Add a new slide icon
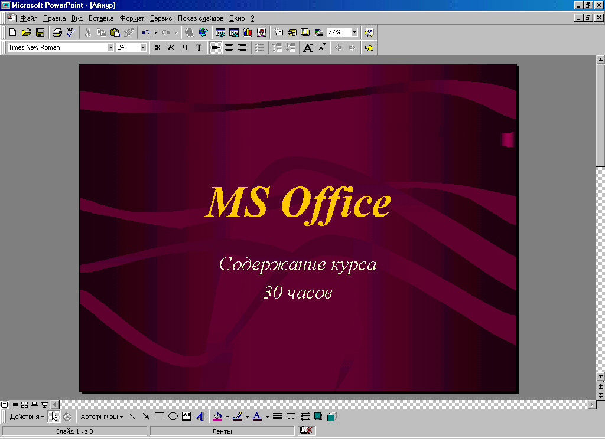The width and height of the screenshot is (605, 439). tap(278, 32)
